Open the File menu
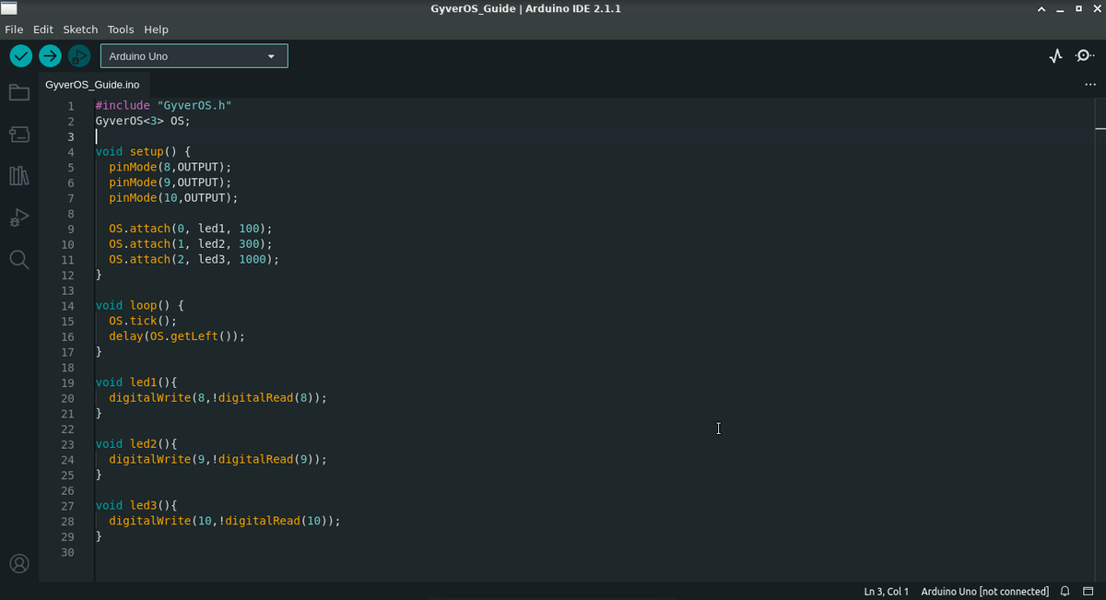The image size is (1106, 600). point(14,29)
